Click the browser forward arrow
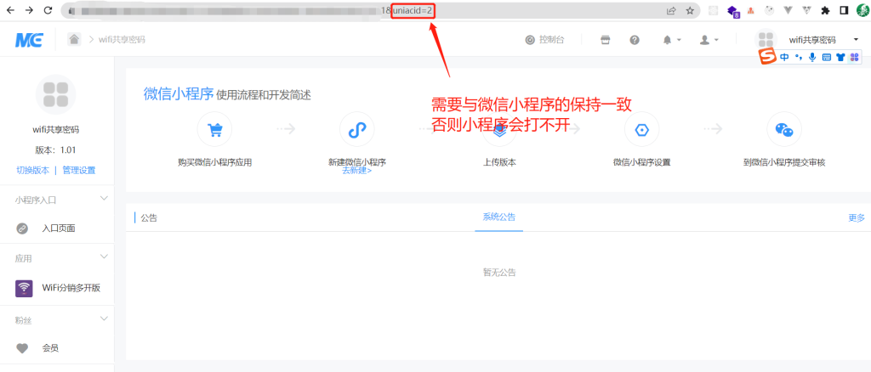 click(29, 10)
